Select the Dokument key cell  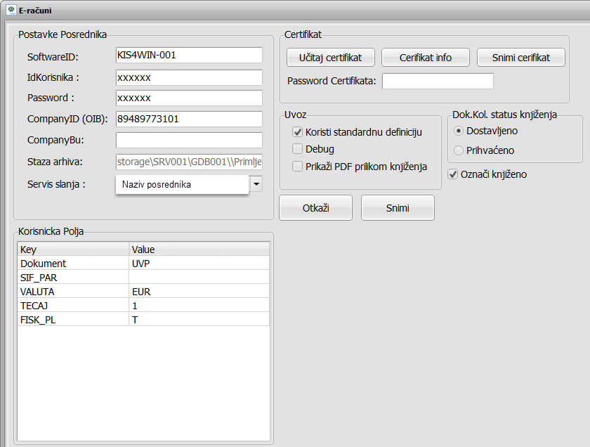[73, 264]
